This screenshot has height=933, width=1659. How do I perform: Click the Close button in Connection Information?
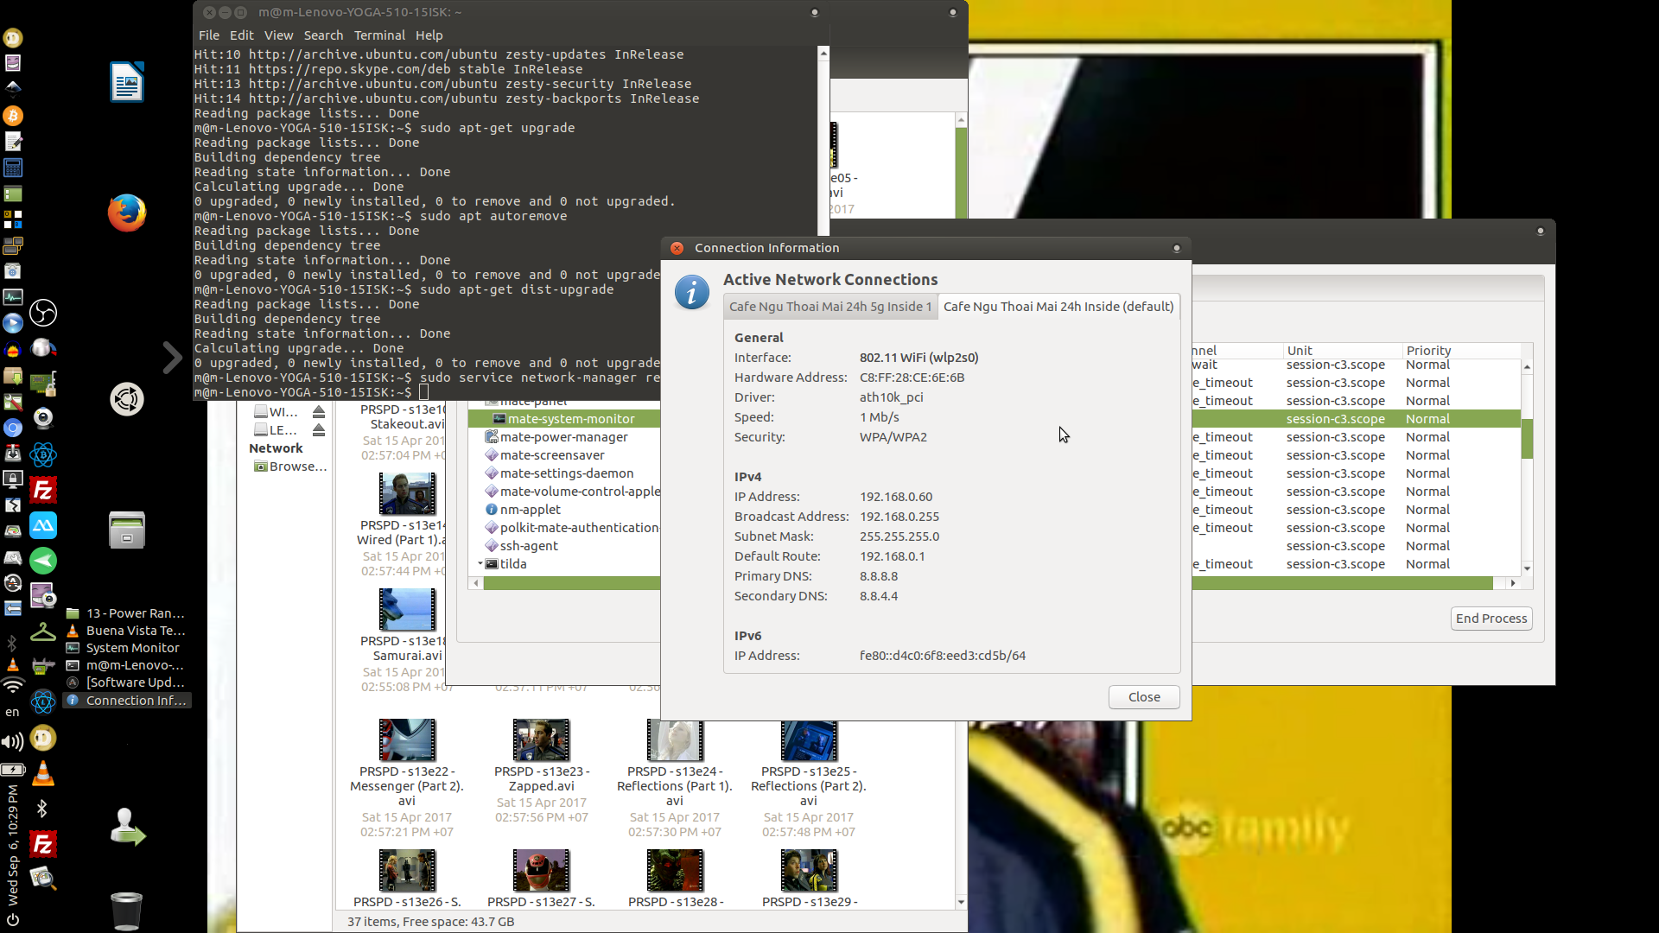pyautogui.click(x=1144, y=696)
